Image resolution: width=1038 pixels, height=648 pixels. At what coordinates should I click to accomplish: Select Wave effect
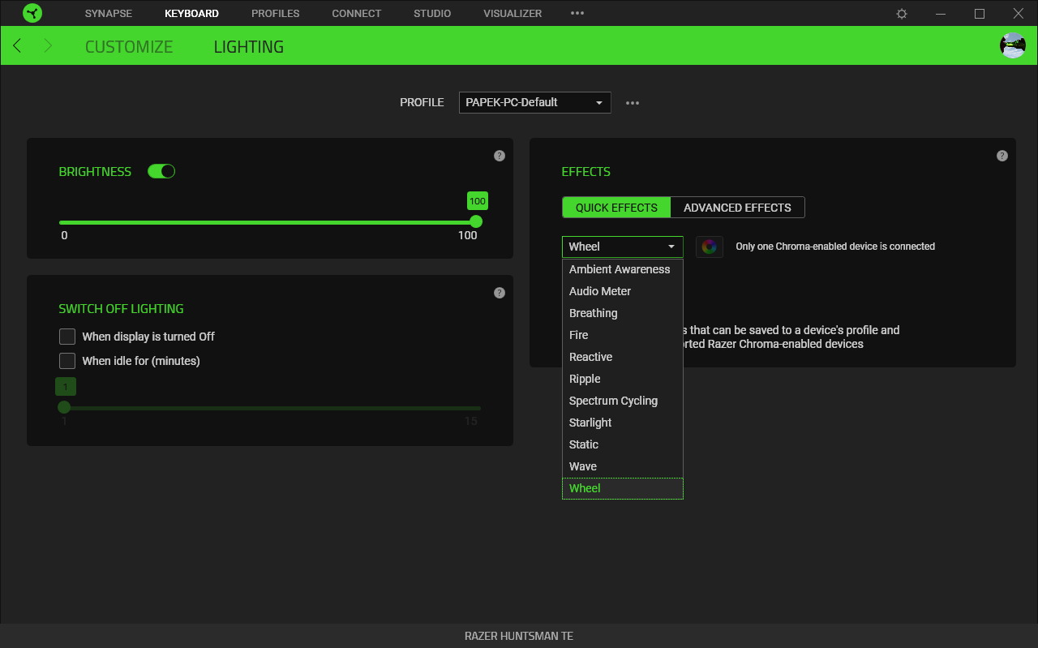click(x=623, y=466)
